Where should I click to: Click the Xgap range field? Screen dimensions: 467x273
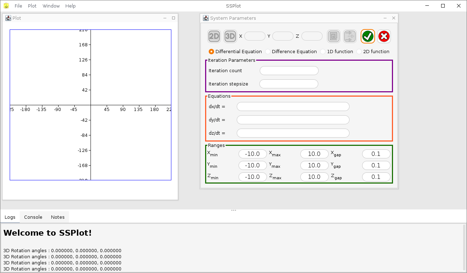[x=376, y=154]
